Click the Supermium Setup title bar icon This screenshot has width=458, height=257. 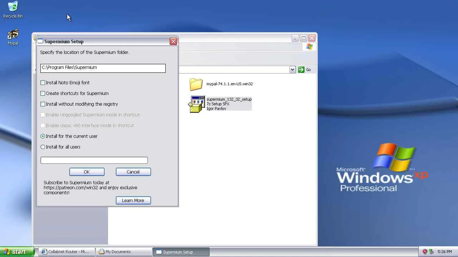coord(40,41)
